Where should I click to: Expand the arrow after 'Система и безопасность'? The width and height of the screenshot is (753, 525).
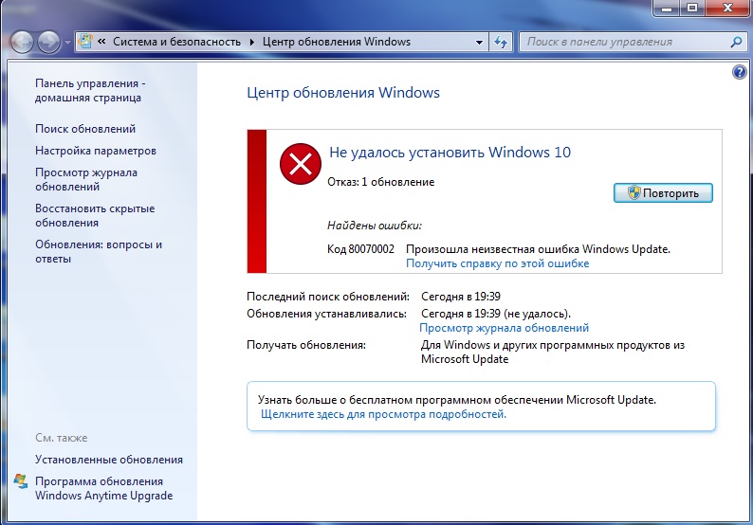click(x=252, y=42)
